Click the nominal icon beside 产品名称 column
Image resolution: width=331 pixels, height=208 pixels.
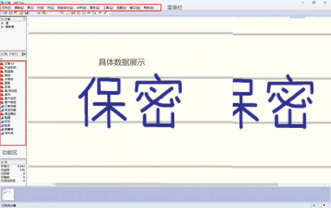coord(2,67)
